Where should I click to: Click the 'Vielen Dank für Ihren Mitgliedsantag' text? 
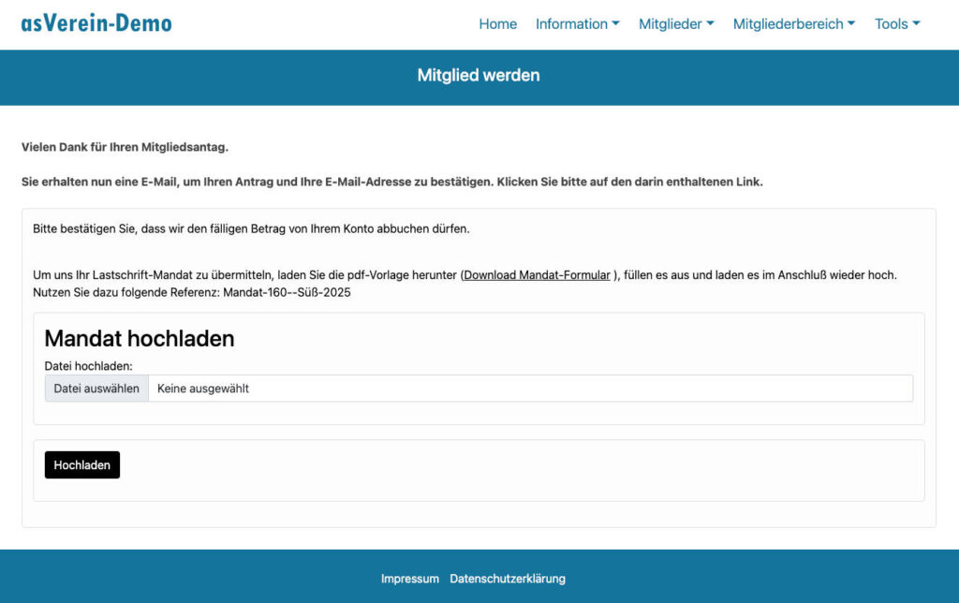pyautogui.click(x=125, y=147)
